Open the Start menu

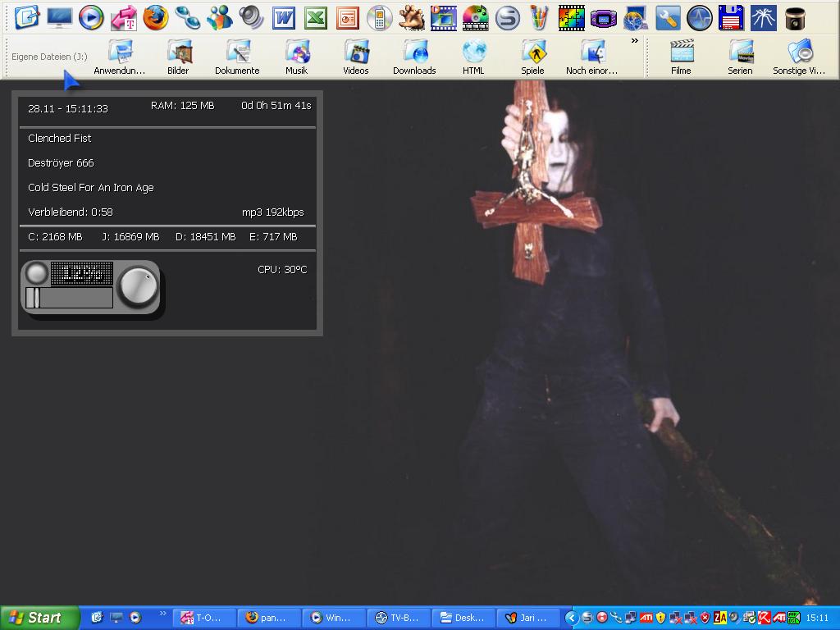[39, 618]
